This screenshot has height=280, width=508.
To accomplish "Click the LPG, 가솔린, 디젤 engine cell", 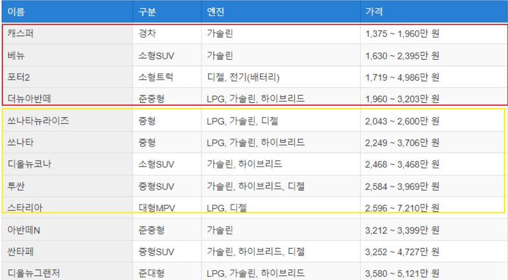I will coord(281,121).
